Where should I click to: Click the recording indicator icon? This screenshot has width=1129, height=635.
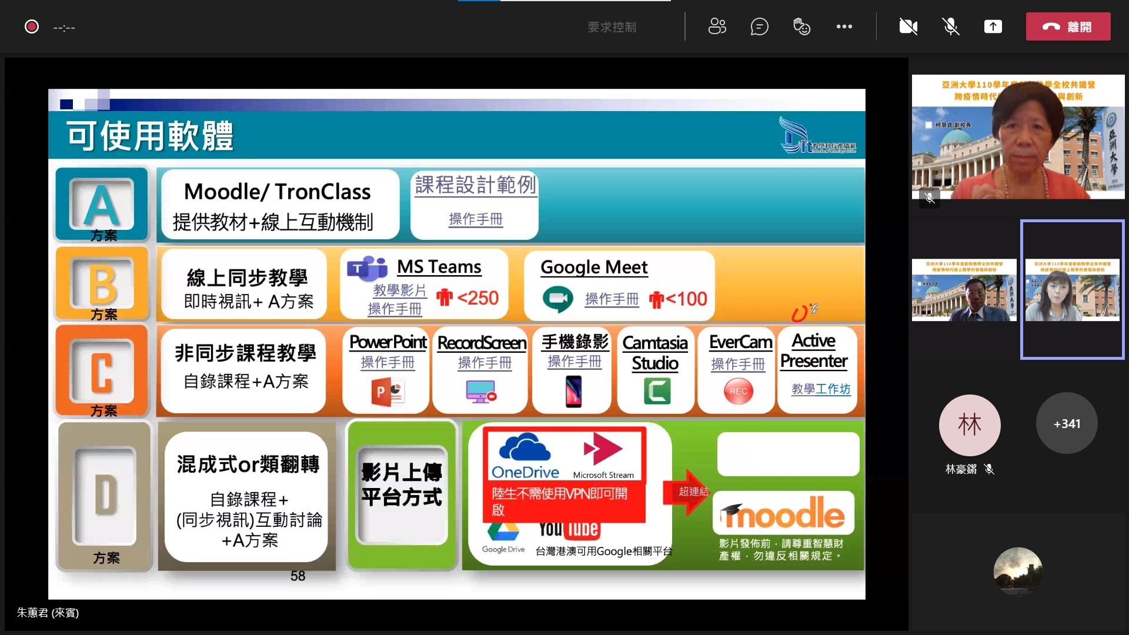pyautogui.click(x=32, y=26)
